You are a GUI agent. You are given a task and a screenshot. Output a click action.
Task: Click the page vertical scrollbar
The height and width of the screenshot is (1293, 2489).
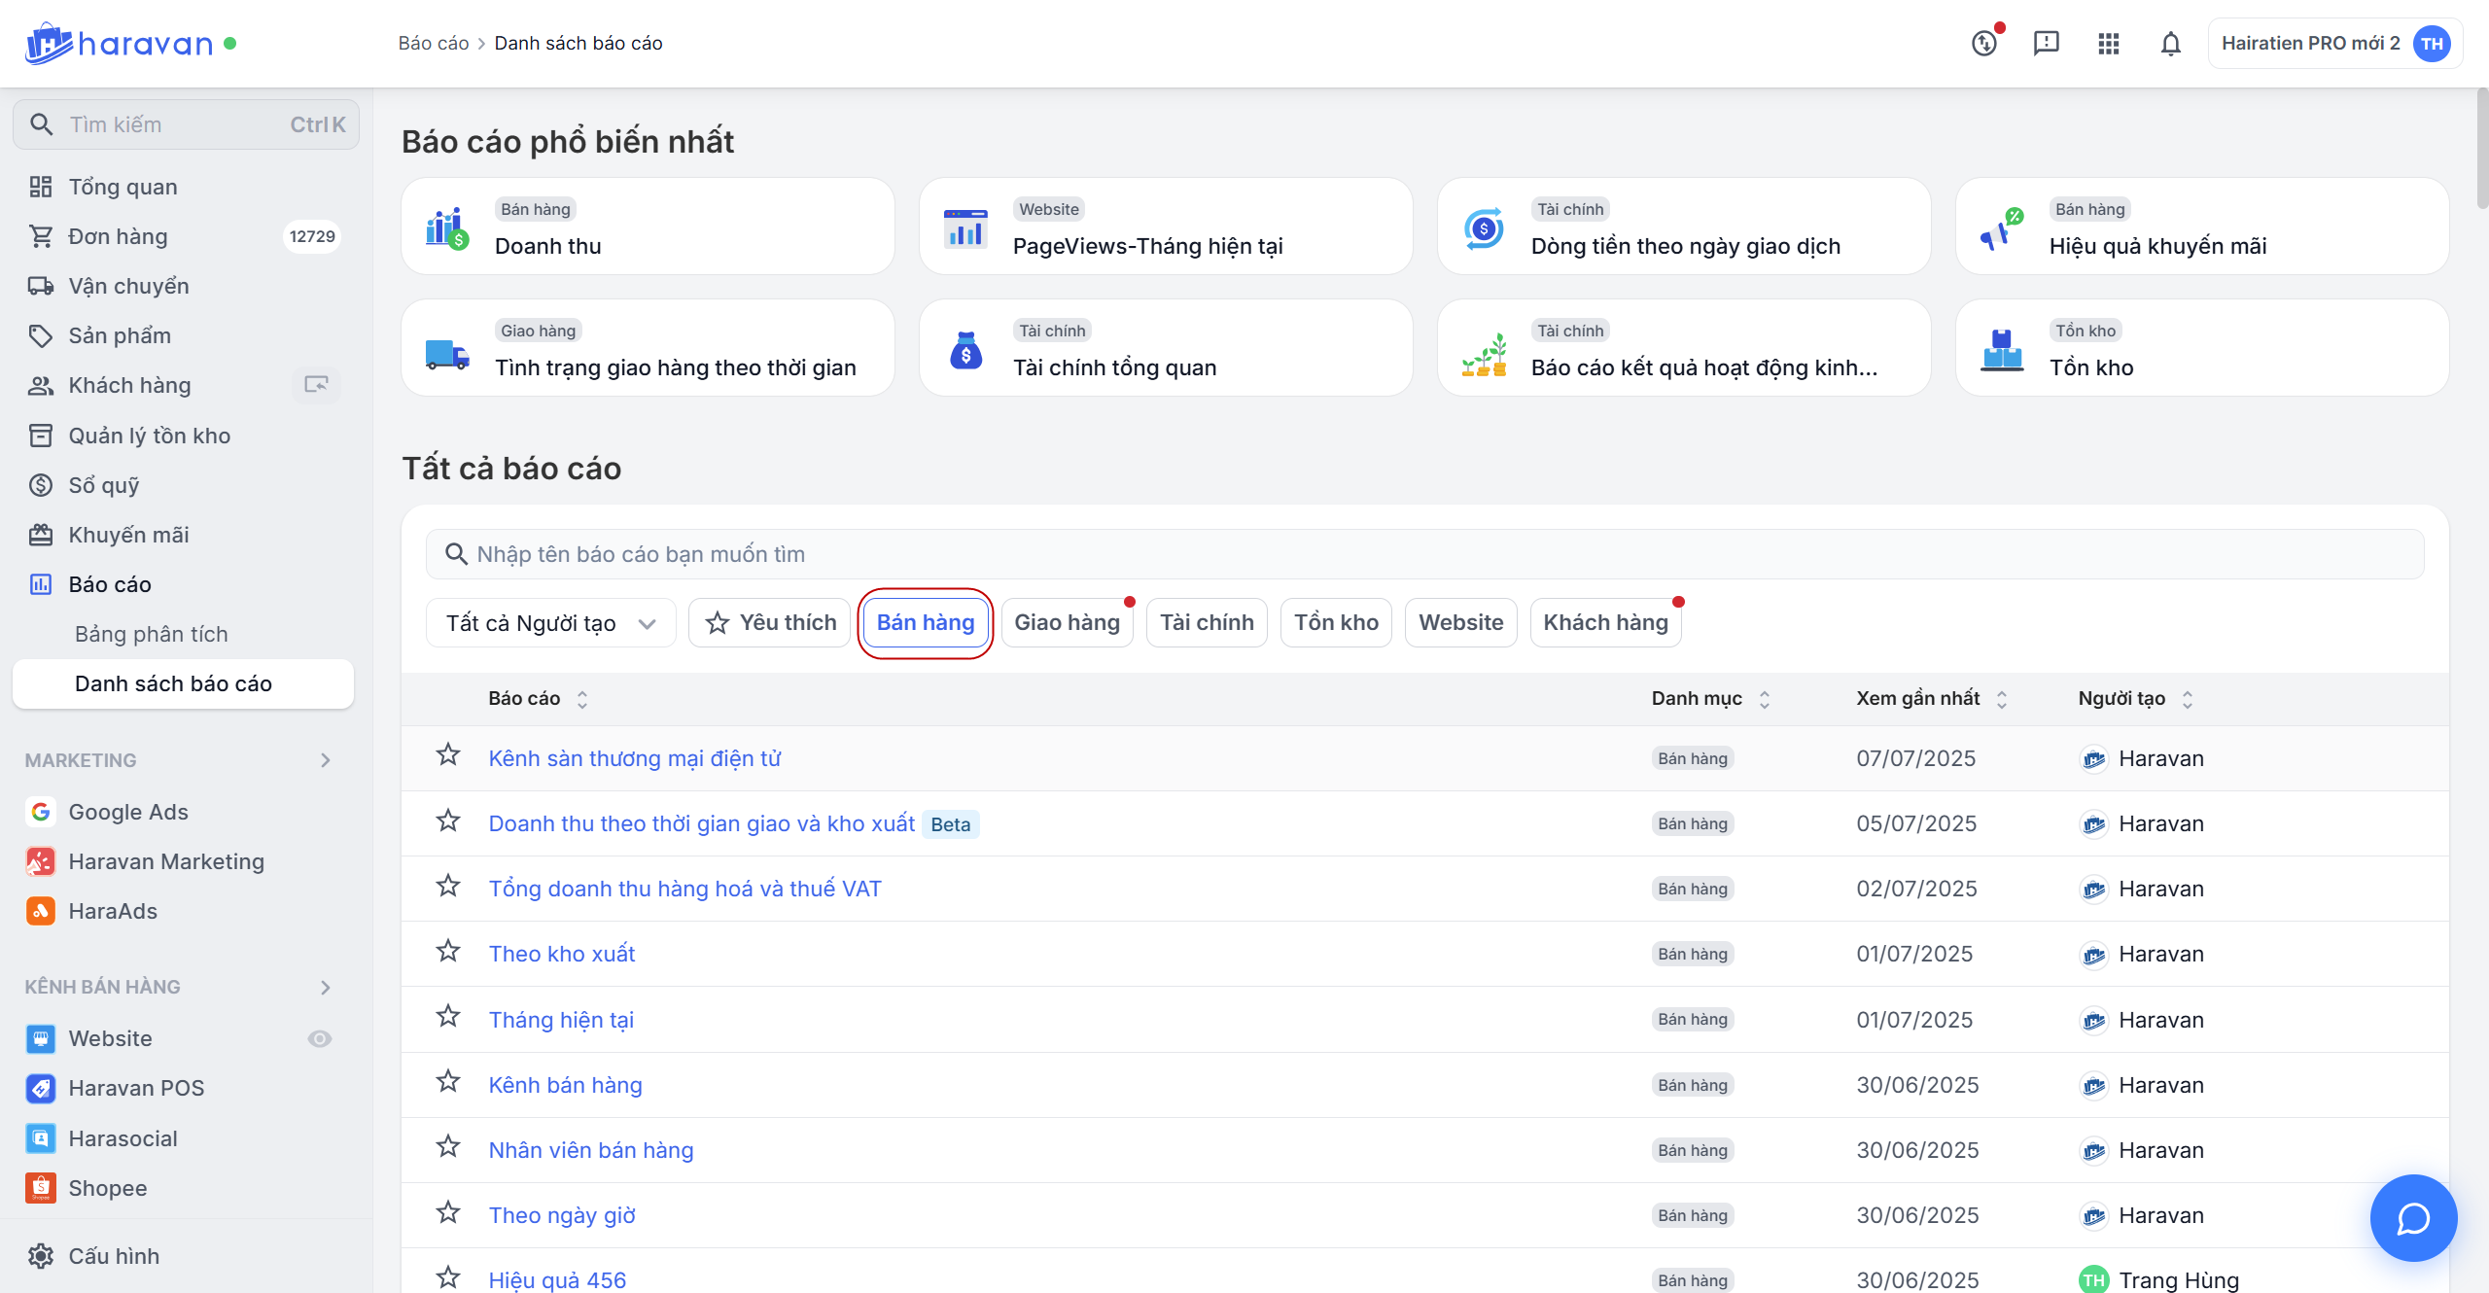pos(2481,146)
